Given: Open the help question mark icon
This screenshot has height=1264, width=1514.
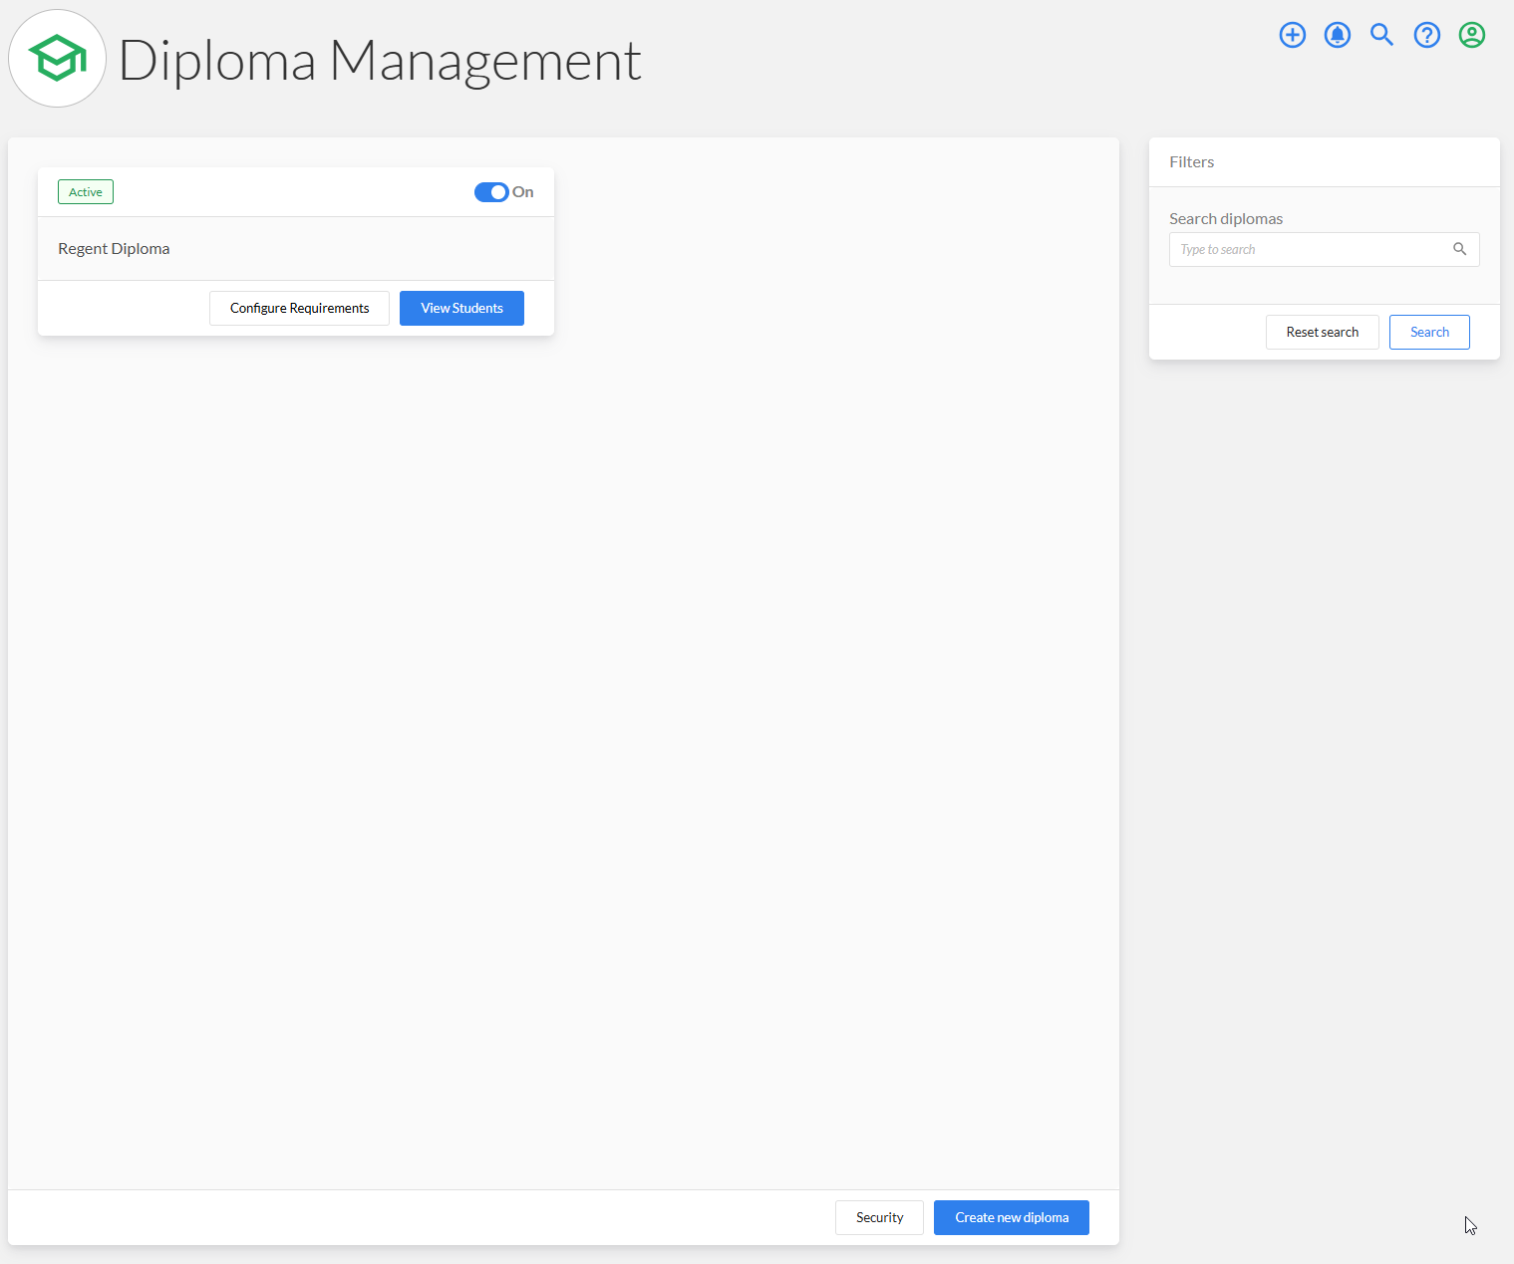Looking at the screenshot, I should click(x=1427, y=35).
